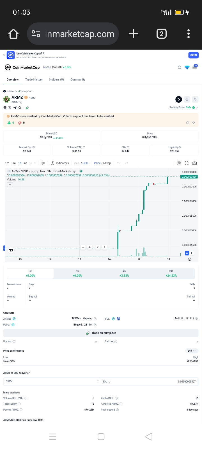
Task: Vote thumbs down on ARMZ
Action: [x=20, y=123]
